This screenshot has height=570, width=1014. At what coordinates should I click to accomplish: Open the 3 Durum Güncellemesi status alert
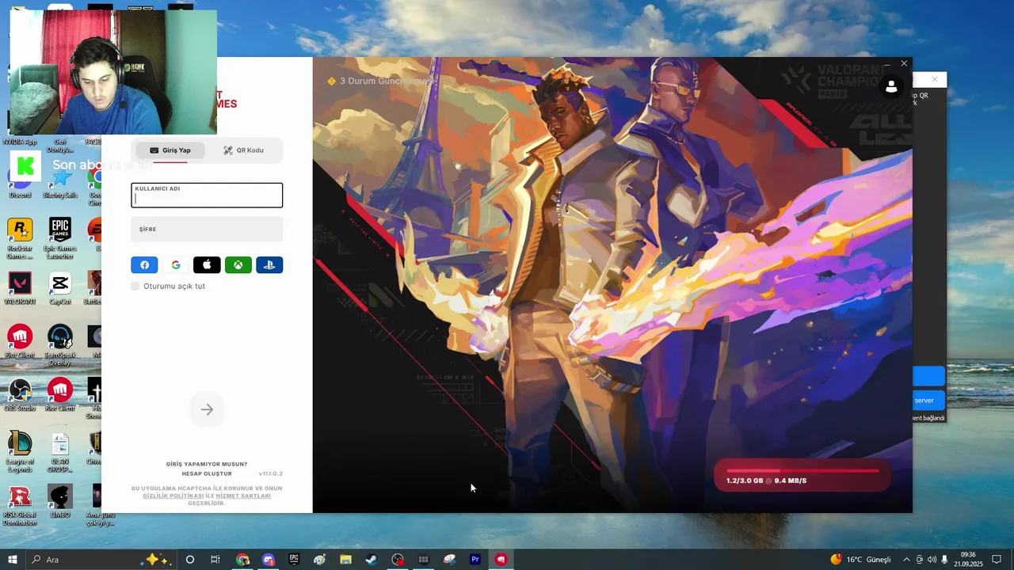pyautogui.click(x=380, y=81)
